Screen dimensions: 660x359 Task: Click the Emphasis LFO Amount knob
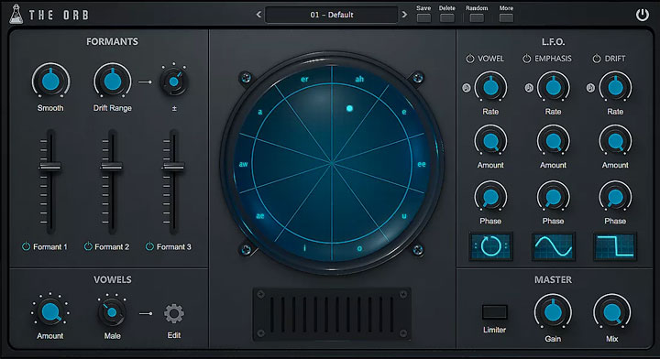tap(553, 141)
